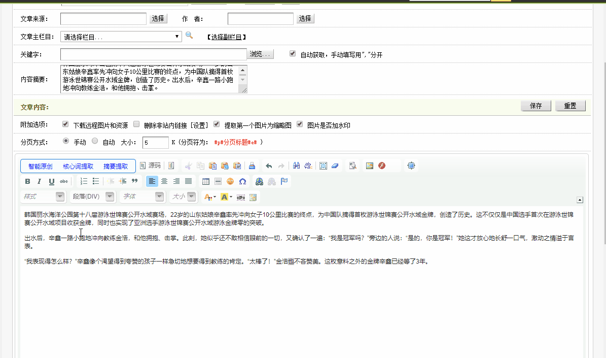Paste from Word
Viewport: 606px width, 358px height.
tap(237, 166)
